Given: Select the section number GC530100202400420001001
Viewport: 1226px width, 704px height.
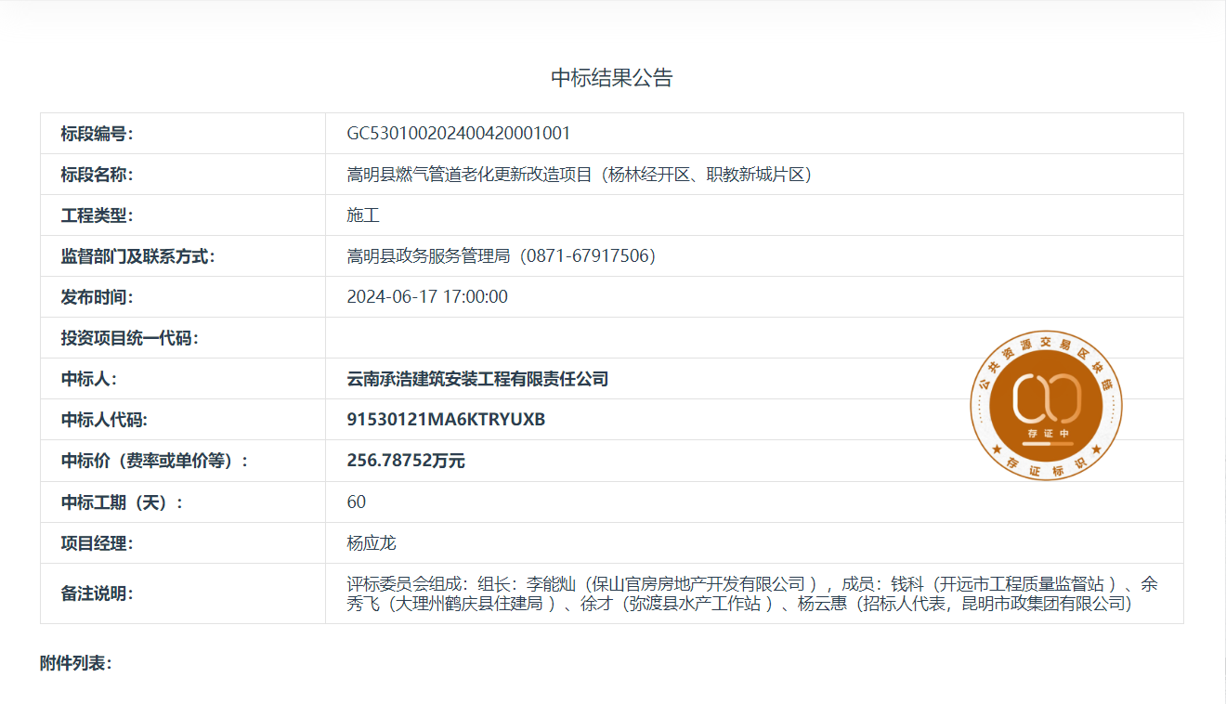Looking at the screenshot, I should [x=459, y=134].
